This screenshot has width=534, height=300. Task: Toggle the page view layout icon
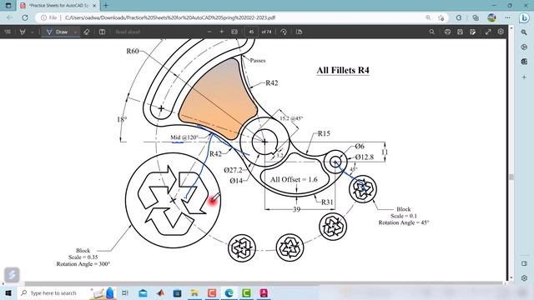102,32
